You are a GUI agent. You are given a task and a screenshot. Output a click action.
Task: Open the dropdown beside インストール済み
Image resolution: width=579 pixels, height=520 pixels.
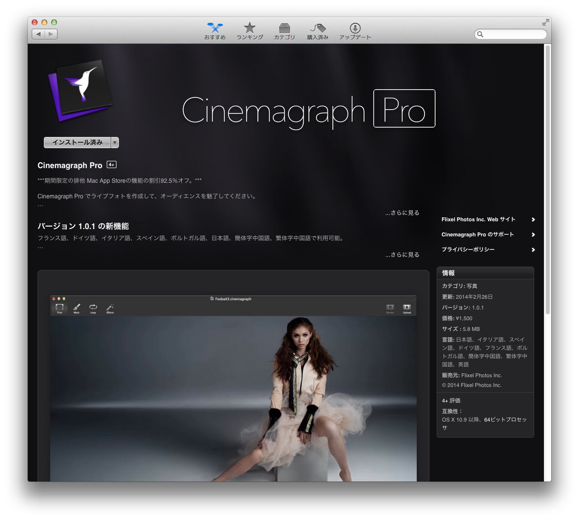pos(115,142)
